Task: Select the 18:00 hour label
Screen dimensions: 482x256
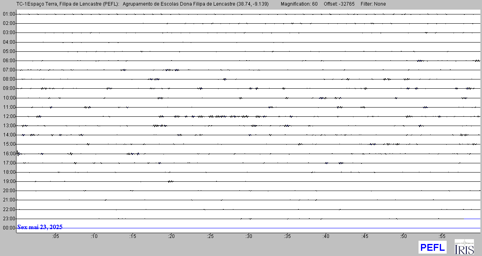Action: [9, 172]
